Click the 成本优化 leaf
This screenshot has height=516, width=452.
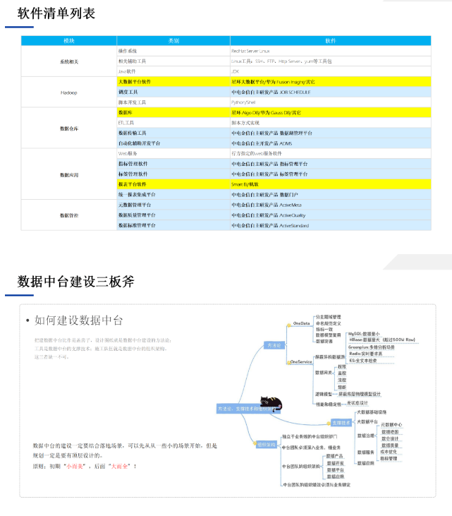[389, 452]
